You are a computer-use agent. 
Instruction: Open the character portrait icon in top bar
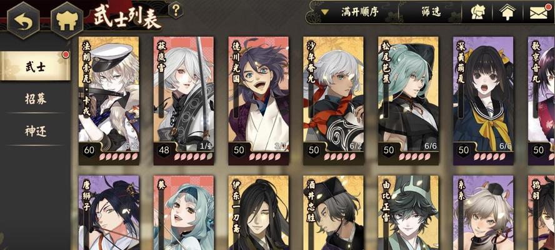[477, 12]
